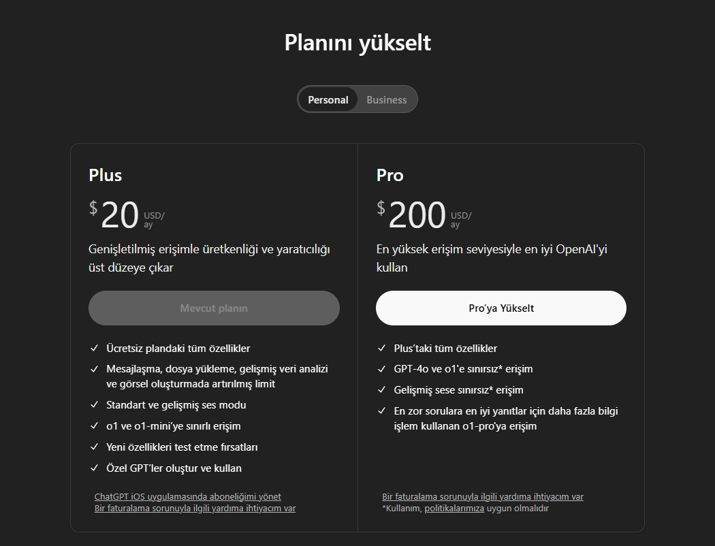
Task: Keep Personal plan selection active
Action: (x=328, y=99)
